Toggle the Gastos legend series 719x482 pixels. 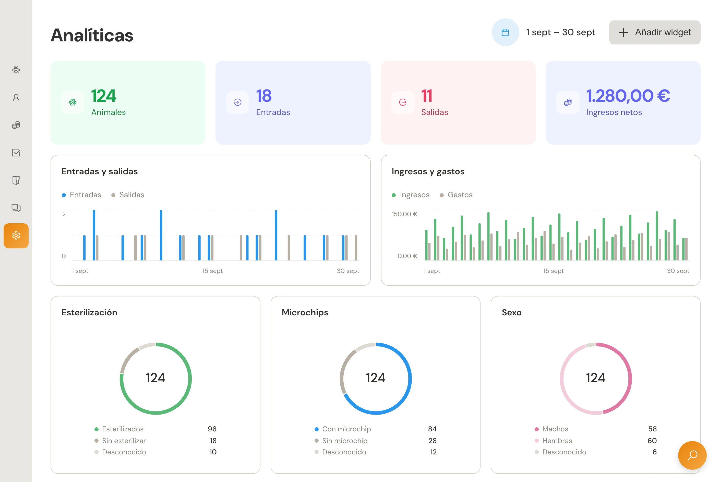pyautogui.click(x=456, y=195)
